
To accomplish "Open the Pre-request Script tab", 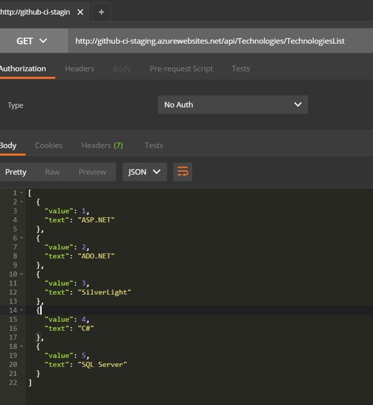I will [x=181, y=69].
